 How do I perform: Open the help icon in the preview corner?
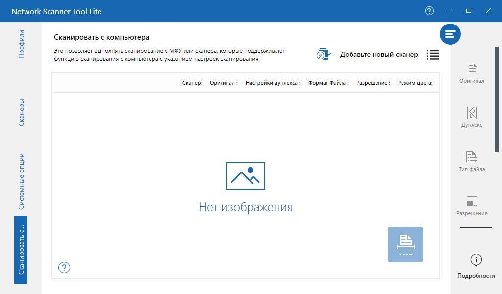pyautogui.click(x=64, y=268)
